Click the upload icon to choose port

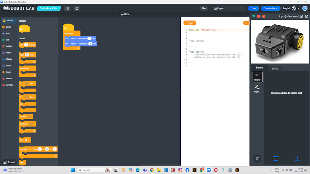pyautogui.click(x=298, y=159)
